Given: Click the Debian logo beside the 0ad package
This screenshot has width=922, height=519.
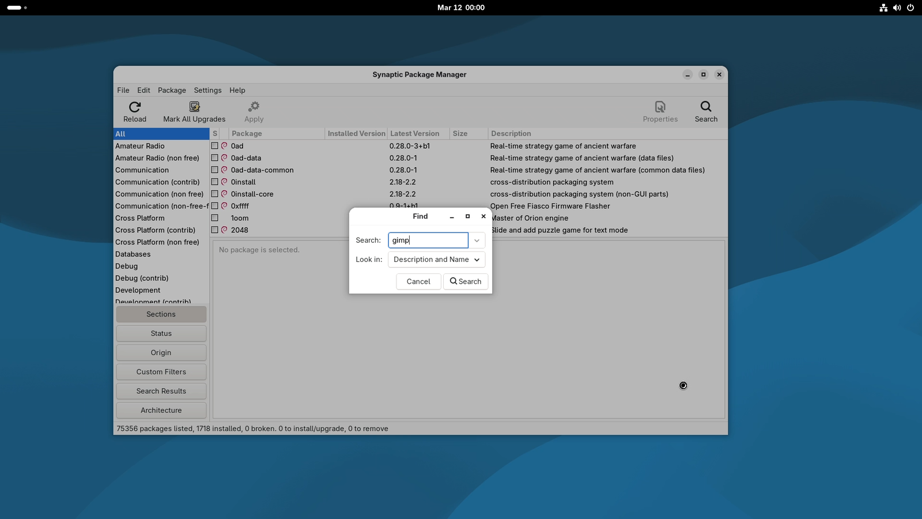Looking at the screenshot, I should tap(224, 146).
